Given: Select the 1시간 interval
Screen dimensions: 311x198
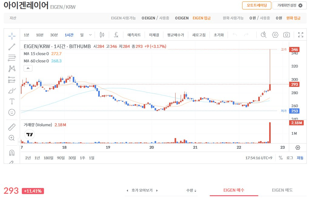Looking at the screenshot, I should click(x=69, y=35).
